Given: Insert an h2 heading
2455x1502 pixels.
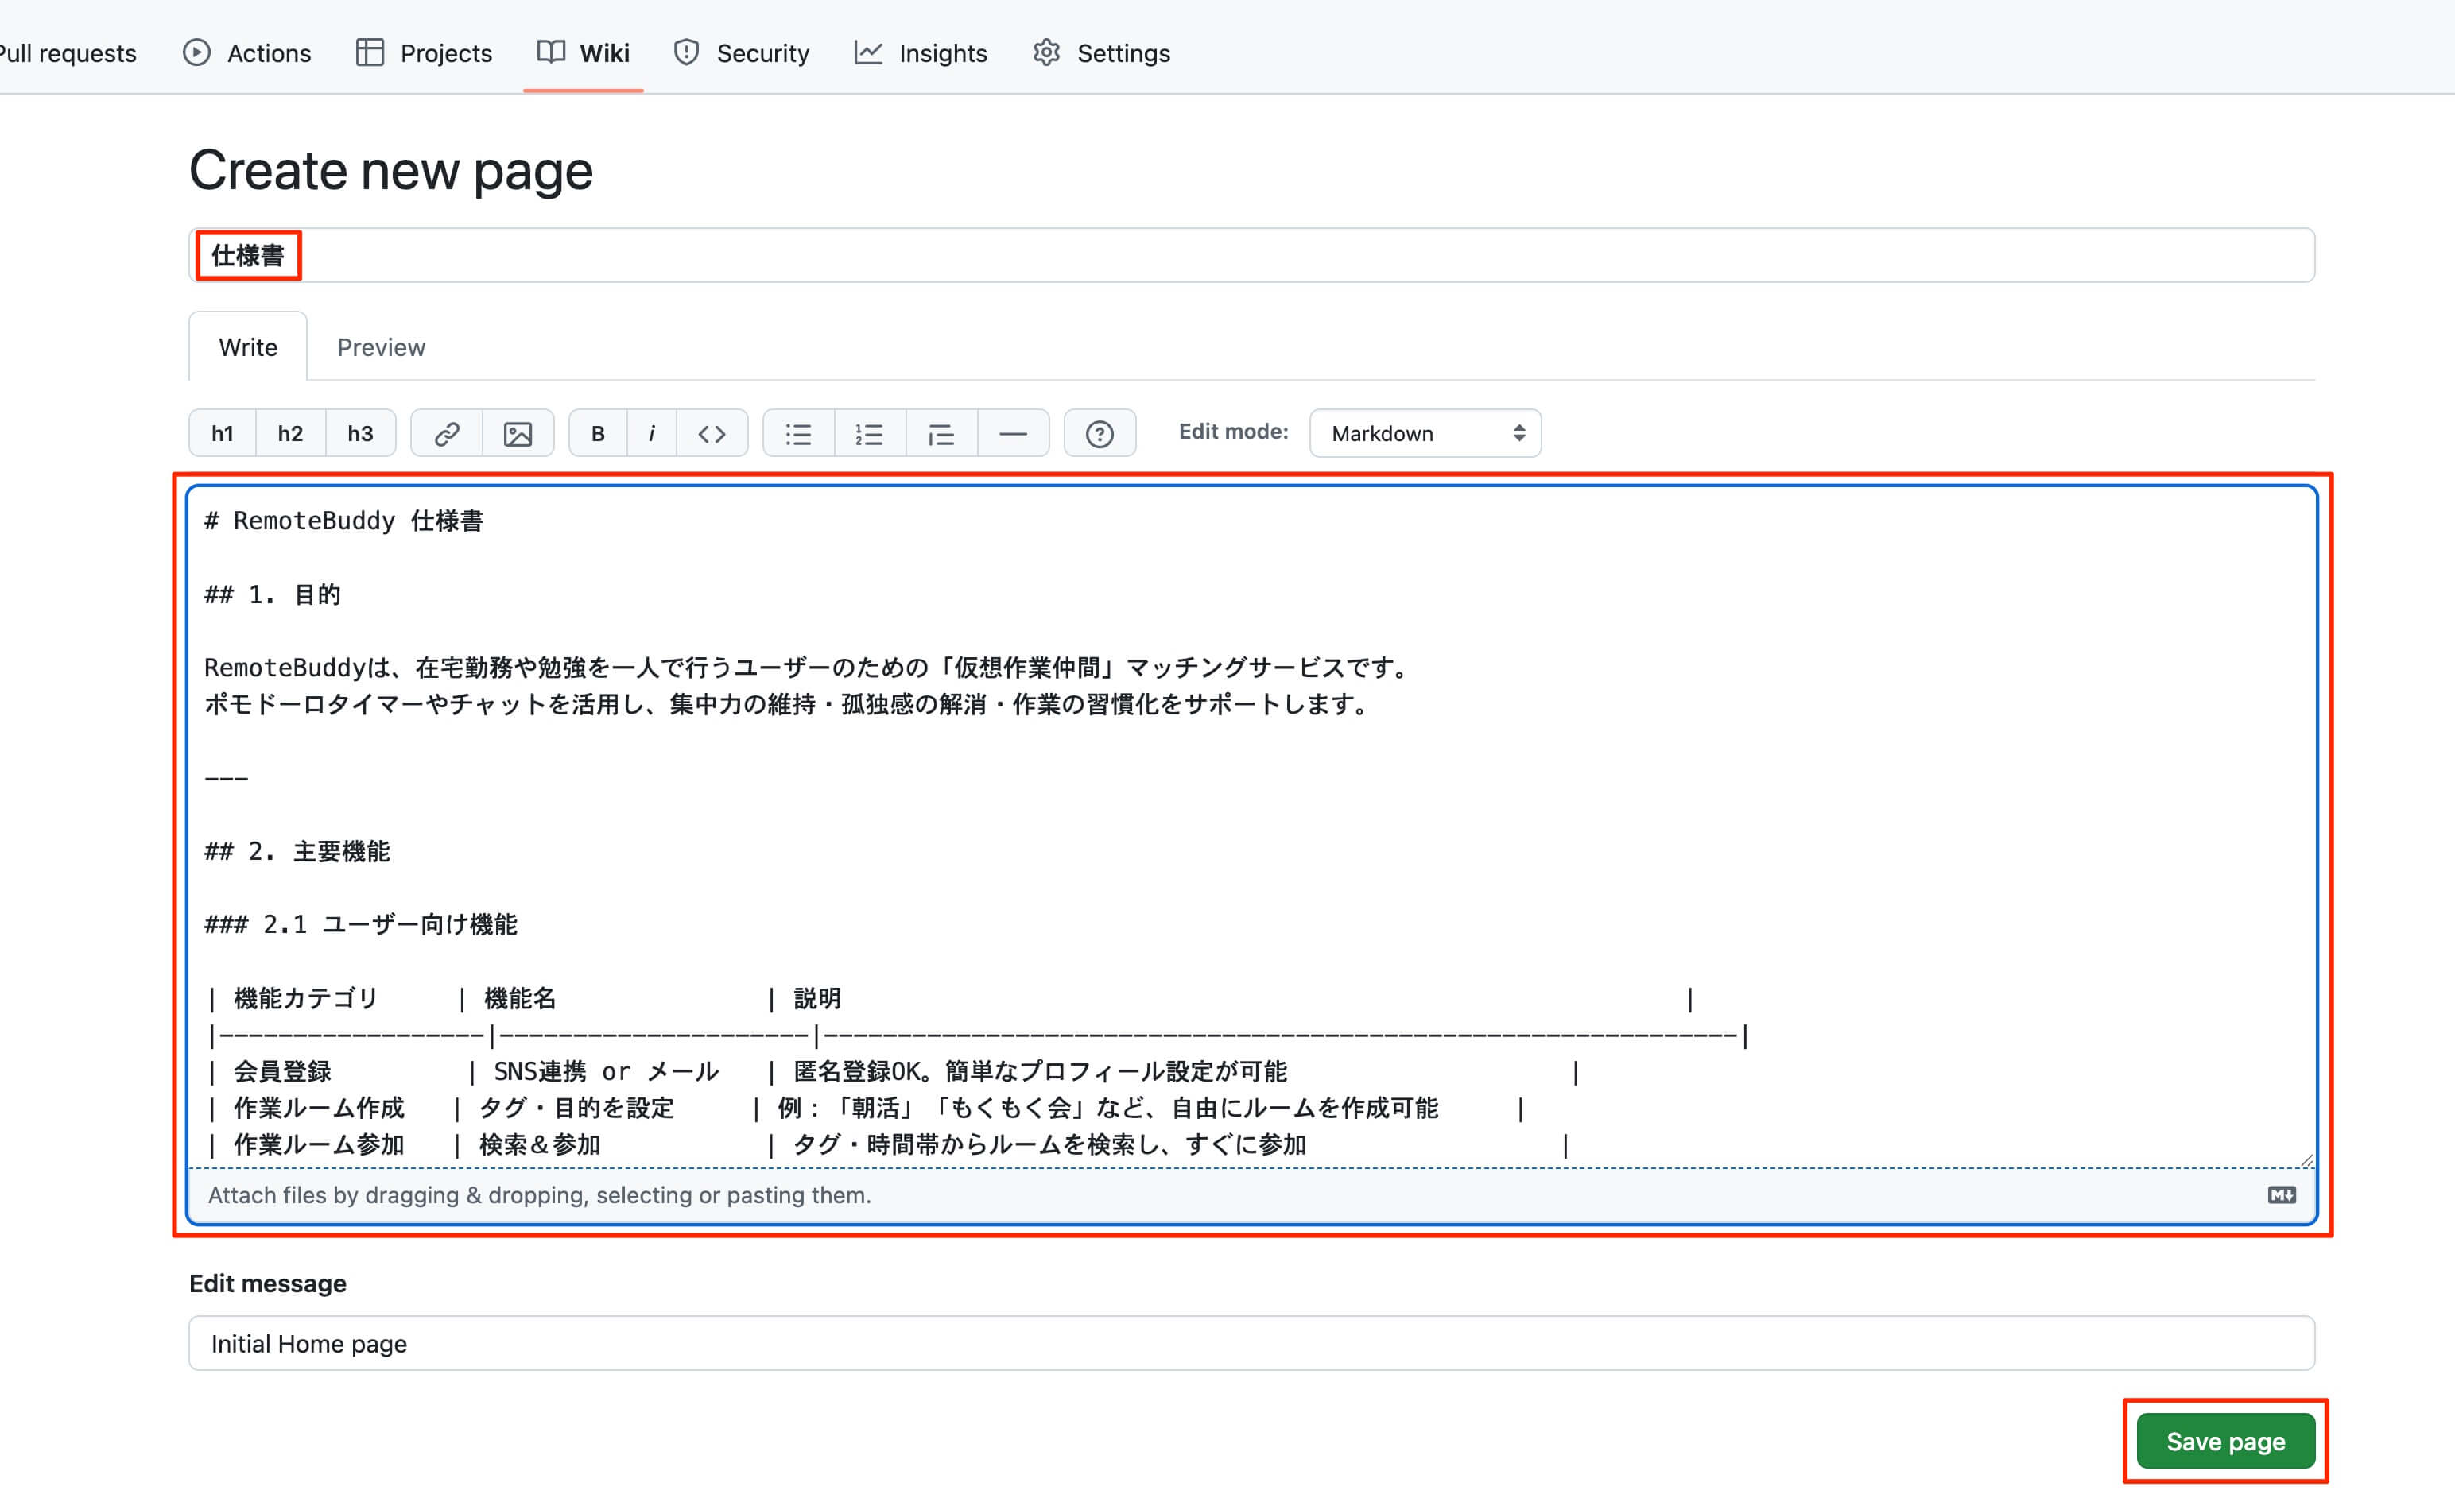Looking at the screenshot, I should coord(290,433).
